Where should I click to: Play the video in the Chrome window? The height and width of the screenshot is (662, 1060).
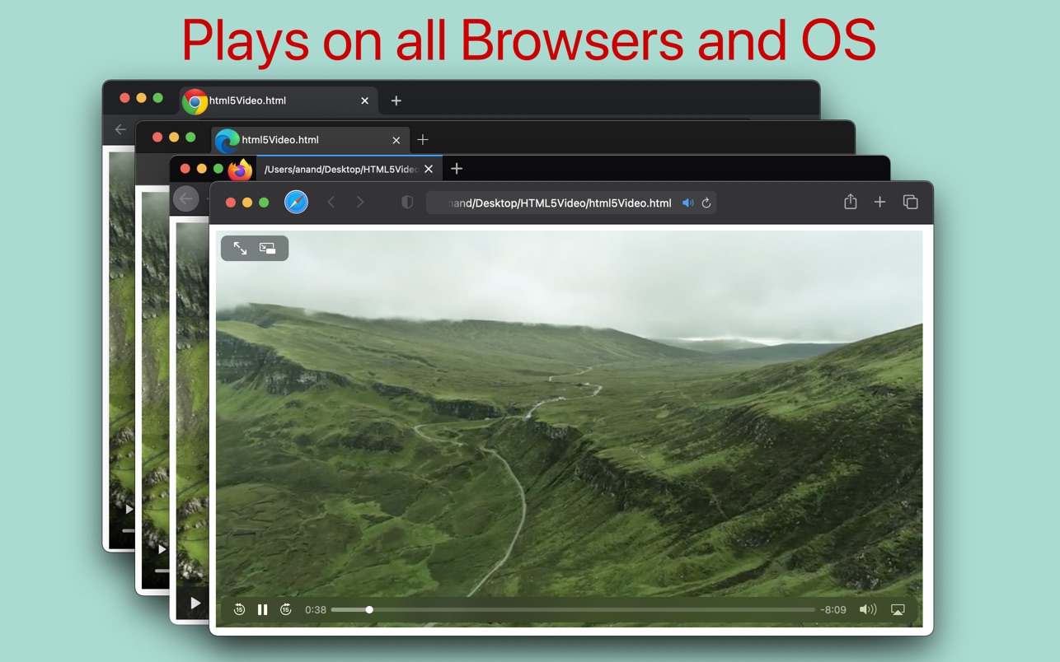click(129, 510)
